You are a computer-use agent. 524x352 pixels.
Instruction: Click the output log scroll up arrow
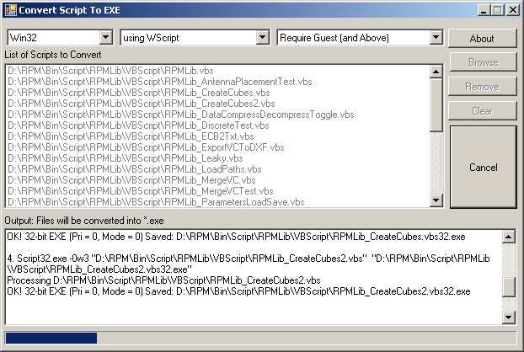(x=508, y=237)
